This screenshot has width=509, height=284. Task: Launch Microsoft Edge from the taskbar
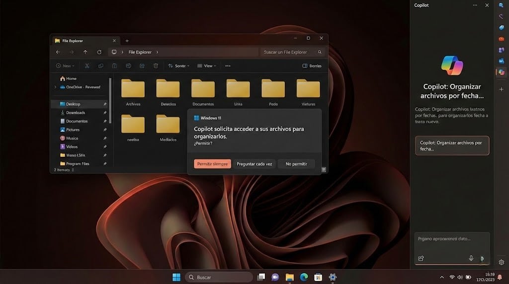point(304,277)
